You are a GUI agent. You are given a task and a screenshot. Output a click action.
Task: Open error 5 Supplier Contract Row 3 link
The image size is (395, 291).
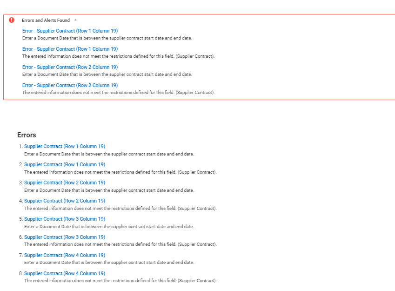pyautogui.click(x=65, y=219)
